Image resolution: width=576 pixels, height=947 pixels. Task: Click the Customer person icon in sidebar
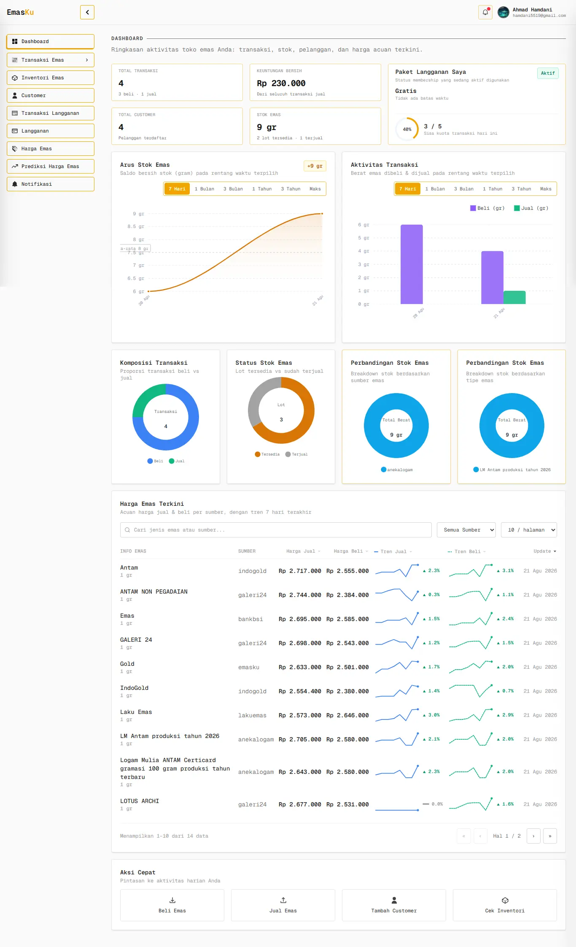15,95
